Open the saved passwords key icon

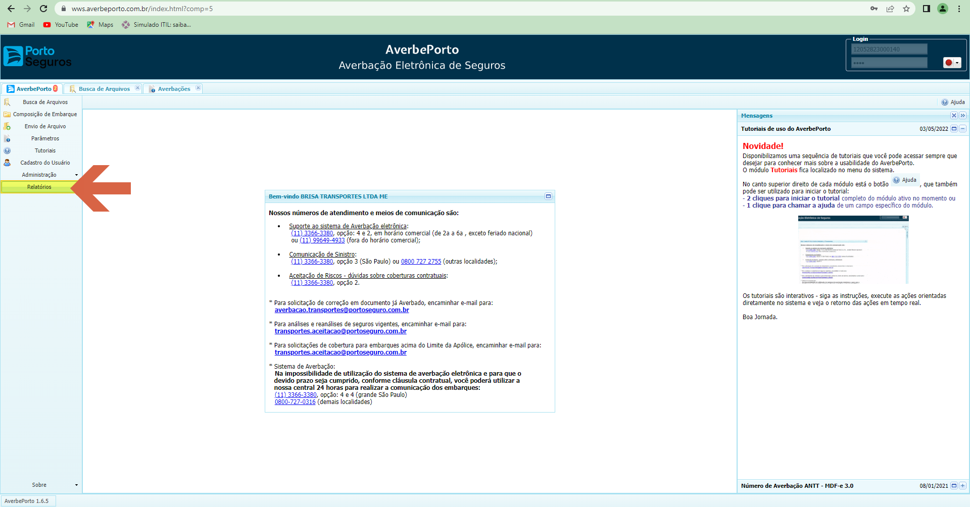coord(874,9)
